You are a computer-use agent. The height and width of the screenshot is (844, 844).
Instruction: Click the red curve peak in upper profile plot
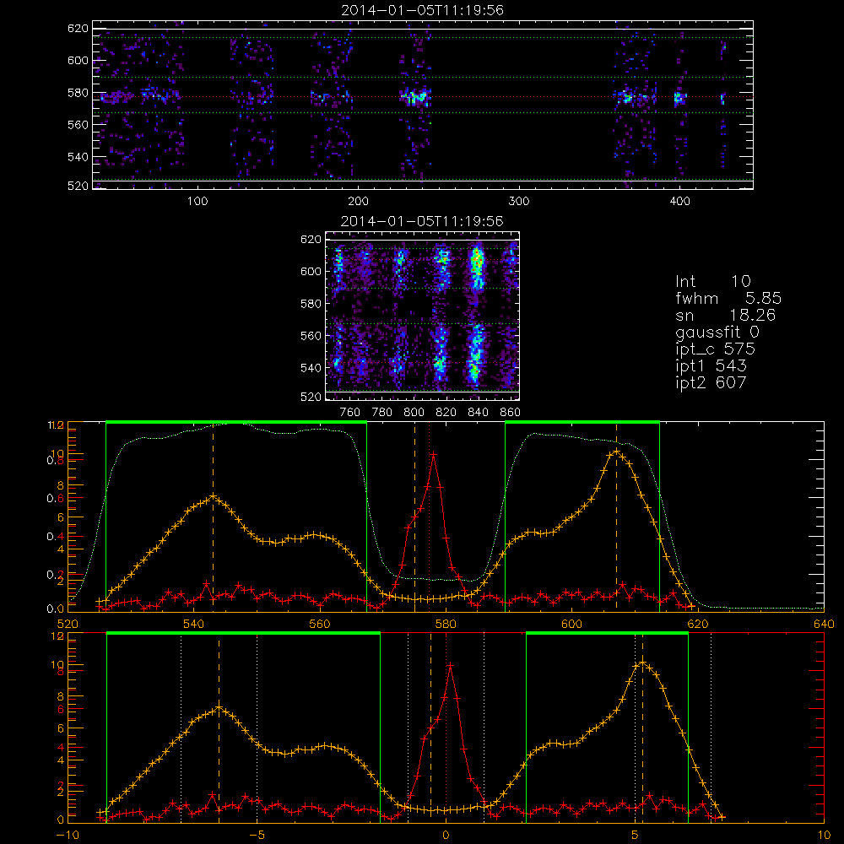433,455
